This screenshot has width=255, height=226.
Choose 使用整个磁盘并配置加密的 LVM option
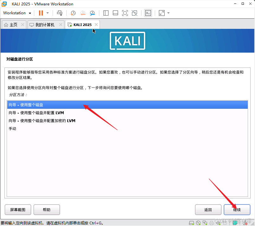pyautogui.click(x=127, y=121)
